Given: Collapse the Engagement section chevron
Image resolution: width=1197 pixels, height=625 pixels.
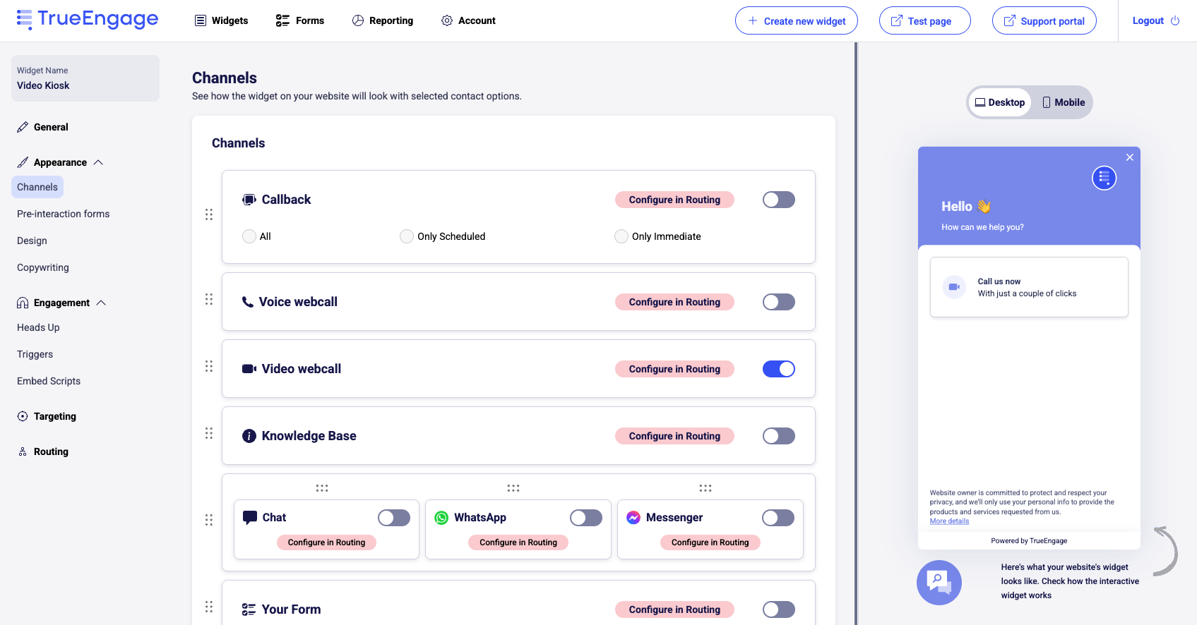Looking at the screenshot, I should [101, 303].
